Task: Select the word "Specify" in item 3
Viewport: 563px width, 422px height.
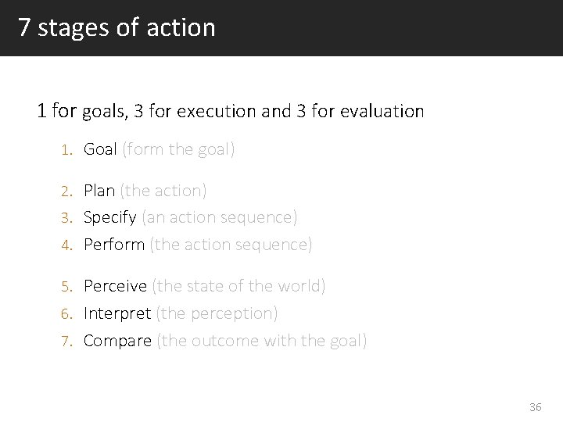Action: pyautogui.click(x=110, y=216)
